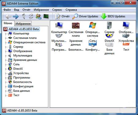Open the Вид menu
This screenshot has height=115, width=138.
tap(17, 10)
